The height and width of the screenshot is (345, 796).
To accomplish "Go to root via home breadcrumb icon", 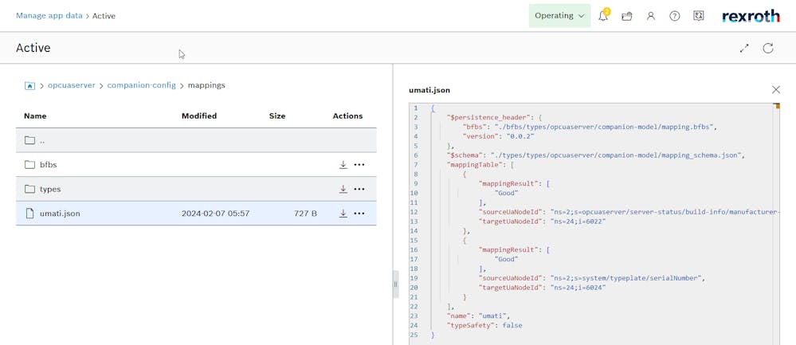I will [x=29, y=85].
